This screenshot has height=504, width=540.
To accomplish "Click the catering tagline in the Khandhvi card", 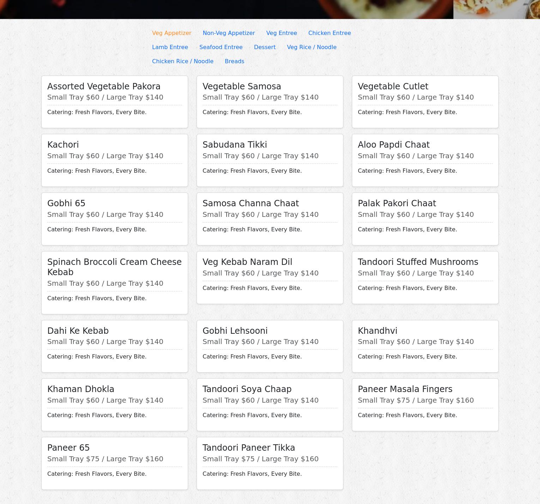I will [407, 356].
